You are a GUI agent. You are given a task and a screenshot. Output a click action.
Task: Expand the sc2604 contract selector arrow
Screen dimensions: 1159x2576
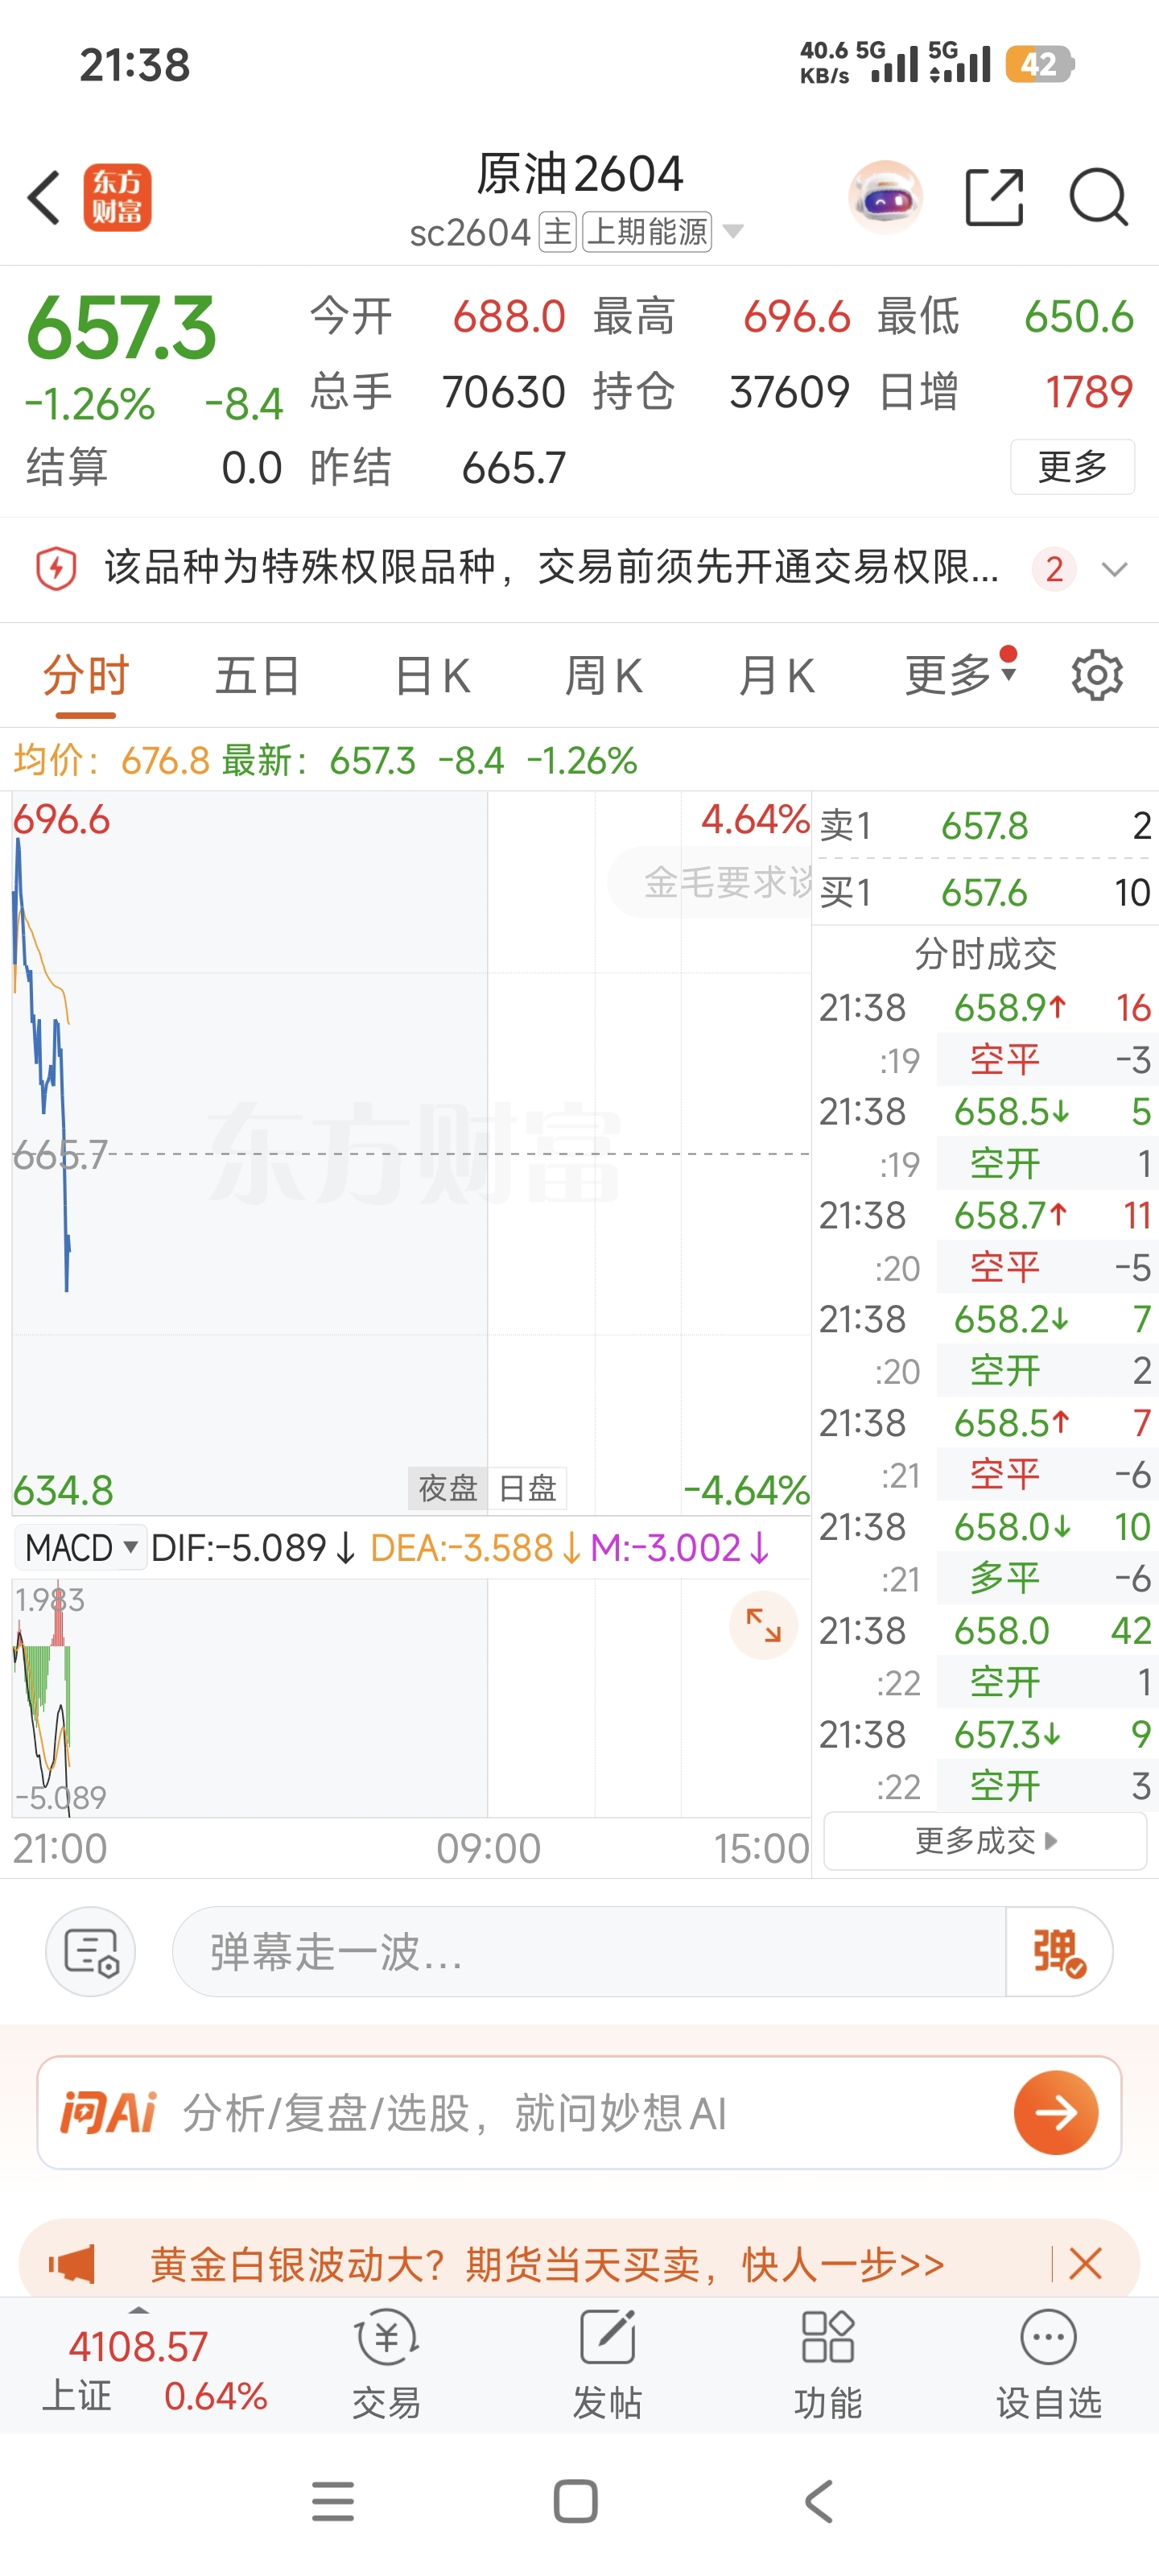coord(733,232)
